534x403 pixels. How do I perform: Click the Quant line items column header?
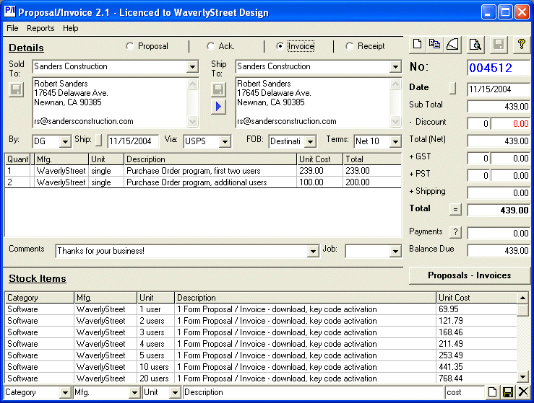18,159
